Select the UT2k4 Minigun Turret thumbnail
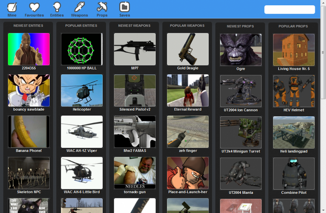Screen dimensions: 326x213 241,132
